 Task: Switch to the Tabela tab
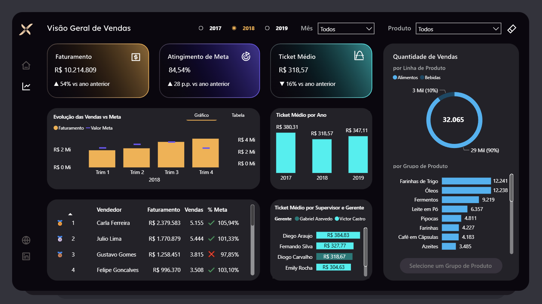[238, 115]
